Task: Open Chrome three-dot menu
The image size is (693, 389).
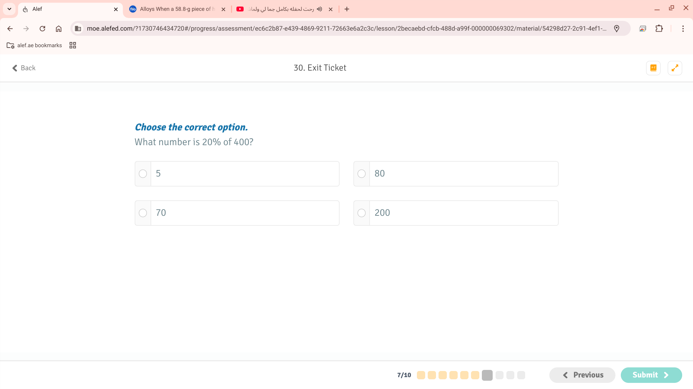Action: (683, 28)
